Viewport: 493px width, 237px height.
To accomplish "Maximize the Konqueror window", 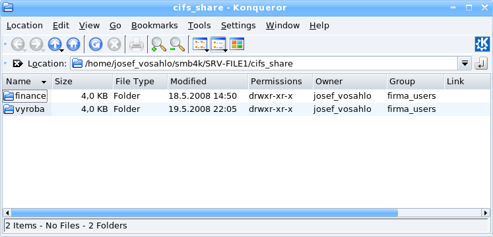I will 469,7.
